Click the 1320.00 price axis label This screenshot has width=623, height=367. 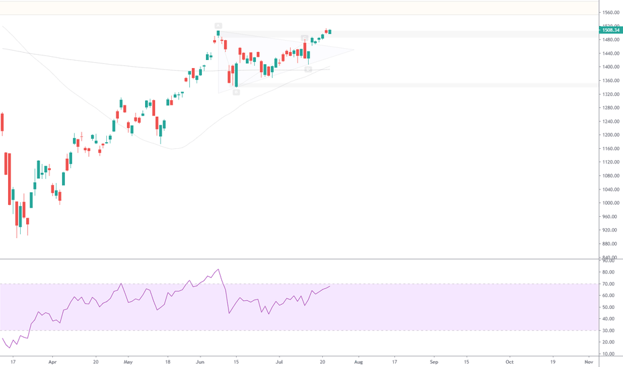click(x=611, y=95)
